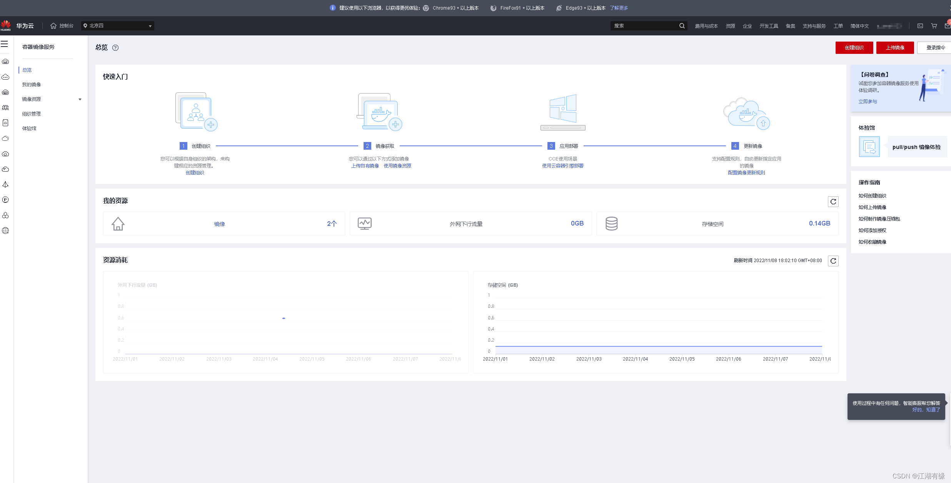
Task: Click the help question mark beside 总览
Action: (115, 48)
